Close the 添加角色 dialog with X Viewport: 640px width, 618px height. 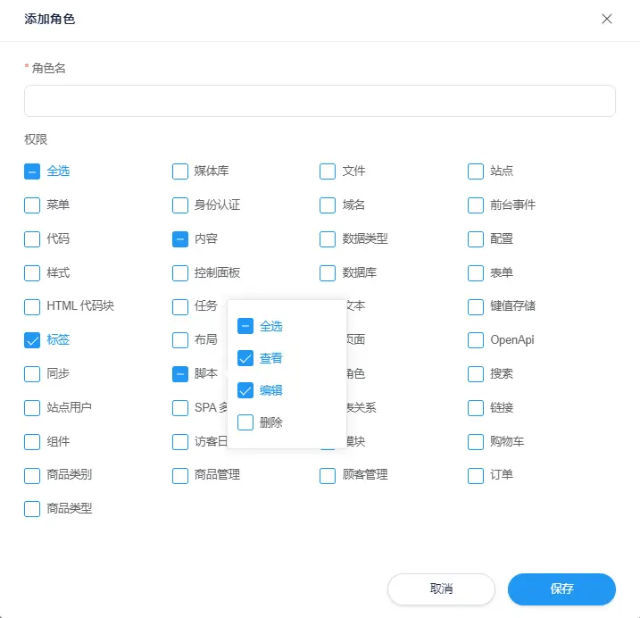pos(607,19)
